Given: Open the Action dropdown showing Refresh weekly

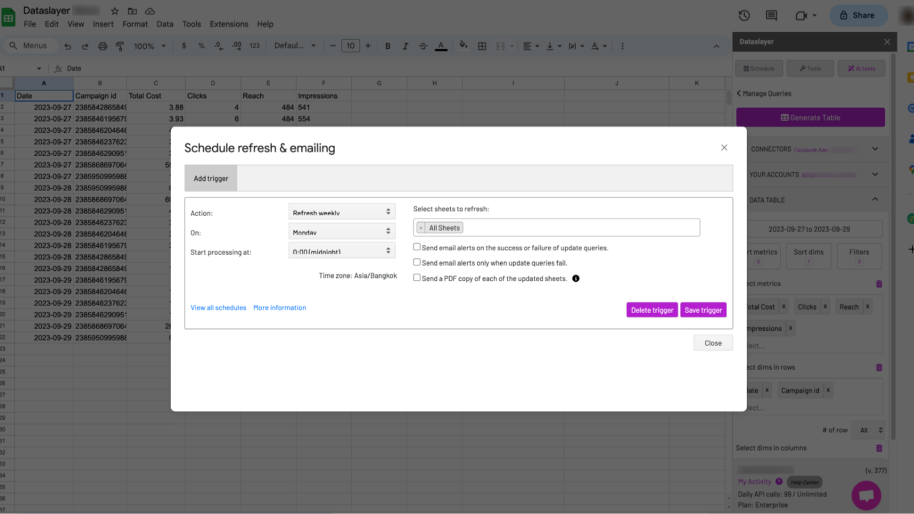Looking at the screenshot, I should tap(342, 212).
